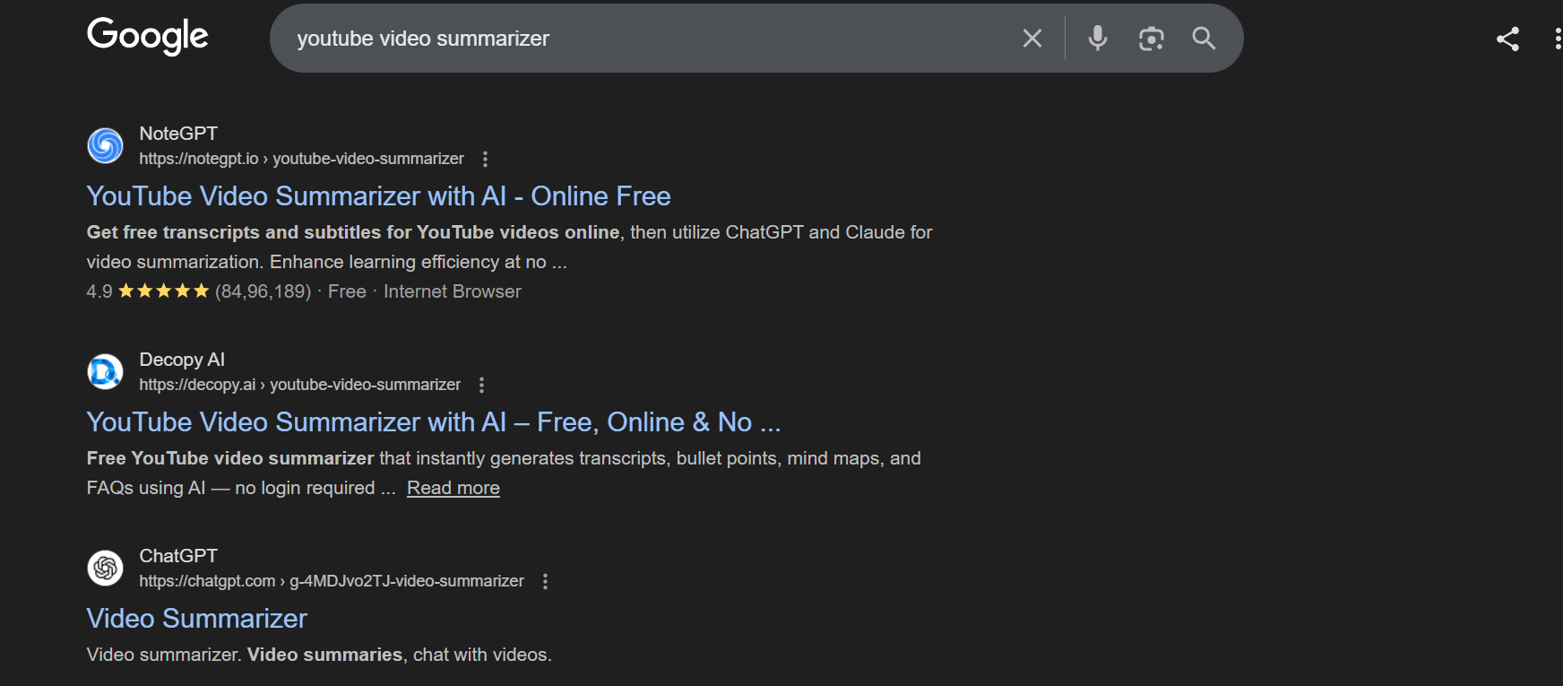Click the chatgpt.com URL breadcrumb
Image resolution: width=1563 pixels, height=686 pixels.
(x=332, y=581)
